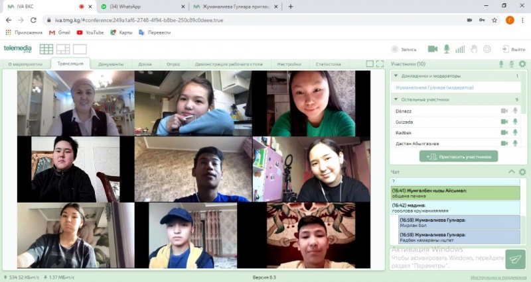This screenshot has width=531, height=282.
Task: Click the Пригласить участников button
Action: (459, 156)
